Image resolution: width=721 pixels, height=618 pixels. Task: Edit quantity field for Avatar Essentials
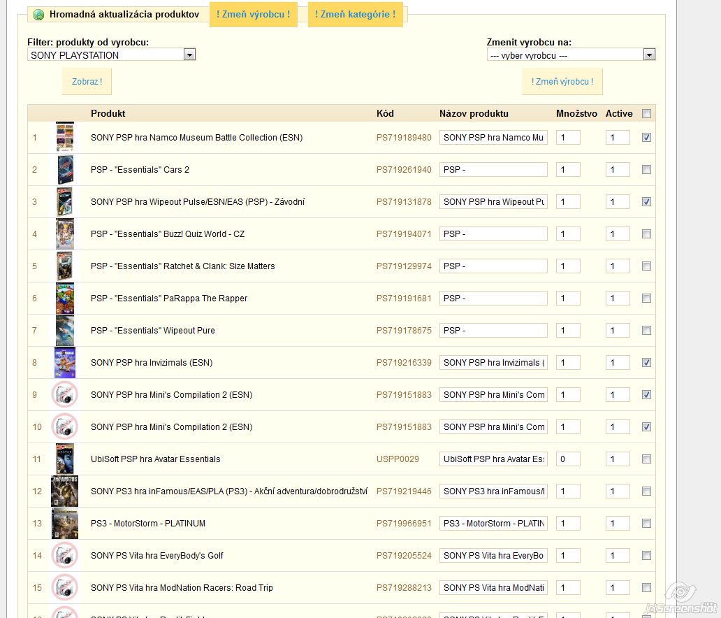pyautogui.click(x=568, y=459)
